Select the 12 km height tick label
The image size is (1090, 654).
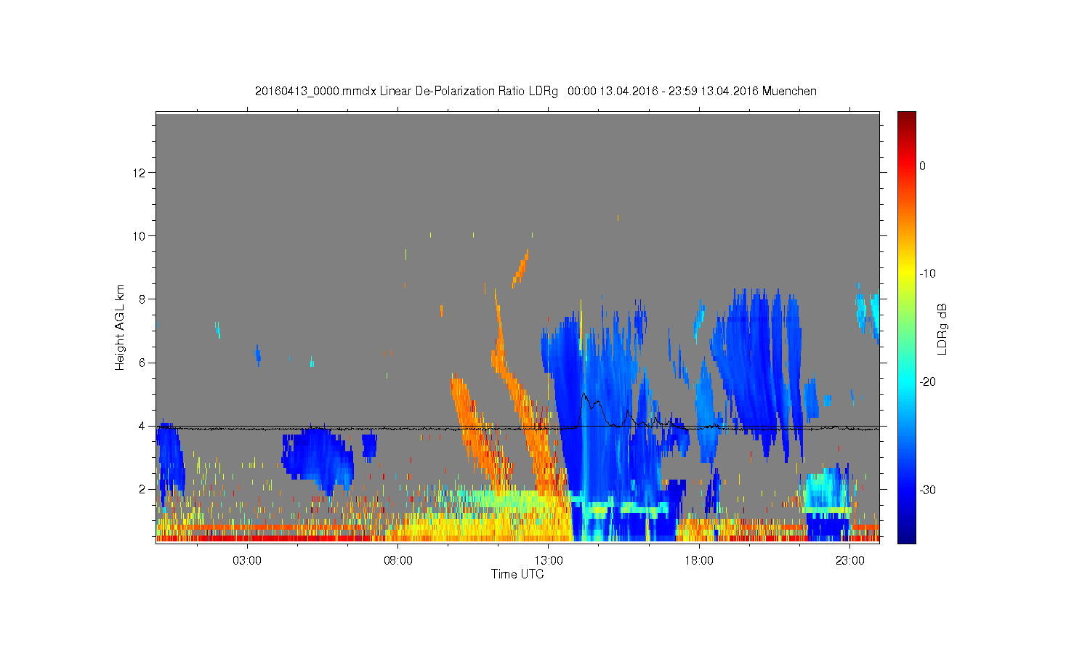point(141,173)
